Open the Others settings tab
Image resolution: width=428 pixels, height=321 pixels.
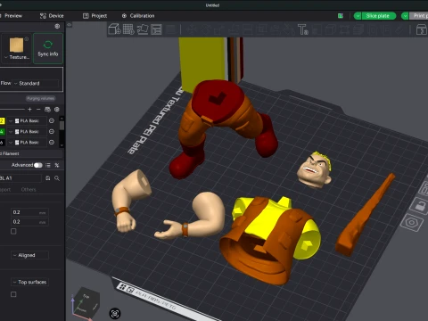point(29,189)
